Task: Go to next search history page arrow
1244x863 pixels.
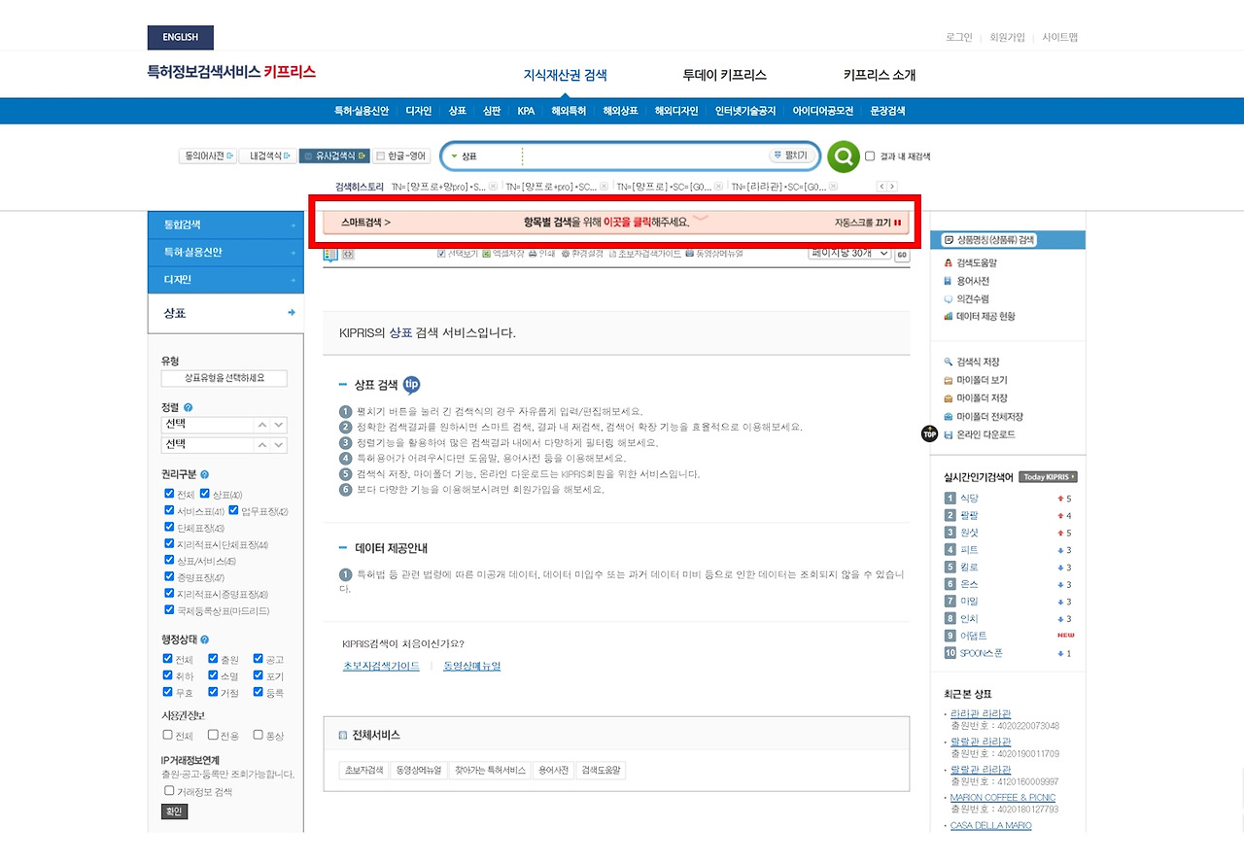Action: (x=891, y=187)
